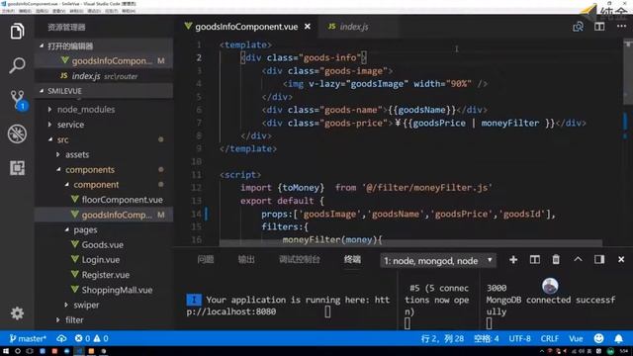Change the UTF-8 encoding status item
633x356 pixels.
[519, 338]
